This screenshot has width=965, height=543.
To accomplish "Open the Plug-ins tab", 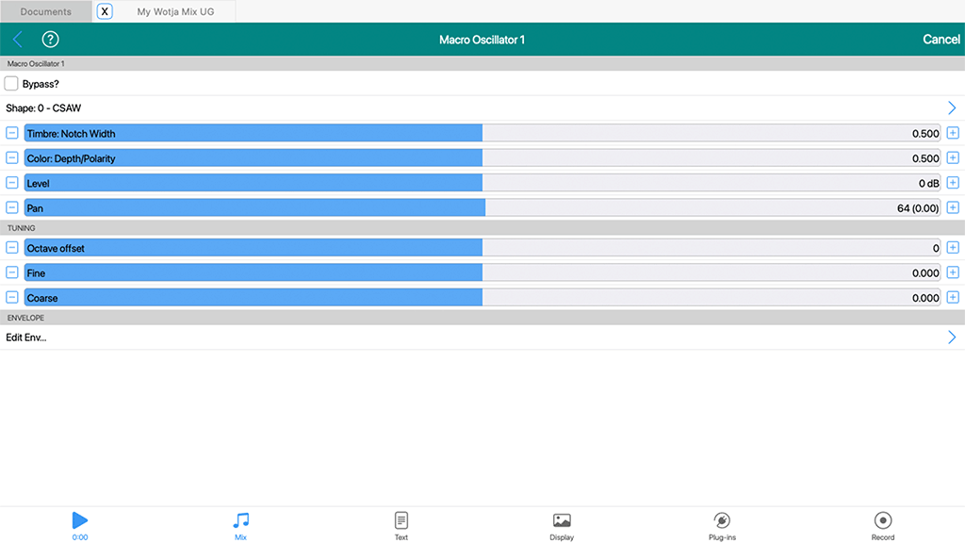I will pos(722,524).
